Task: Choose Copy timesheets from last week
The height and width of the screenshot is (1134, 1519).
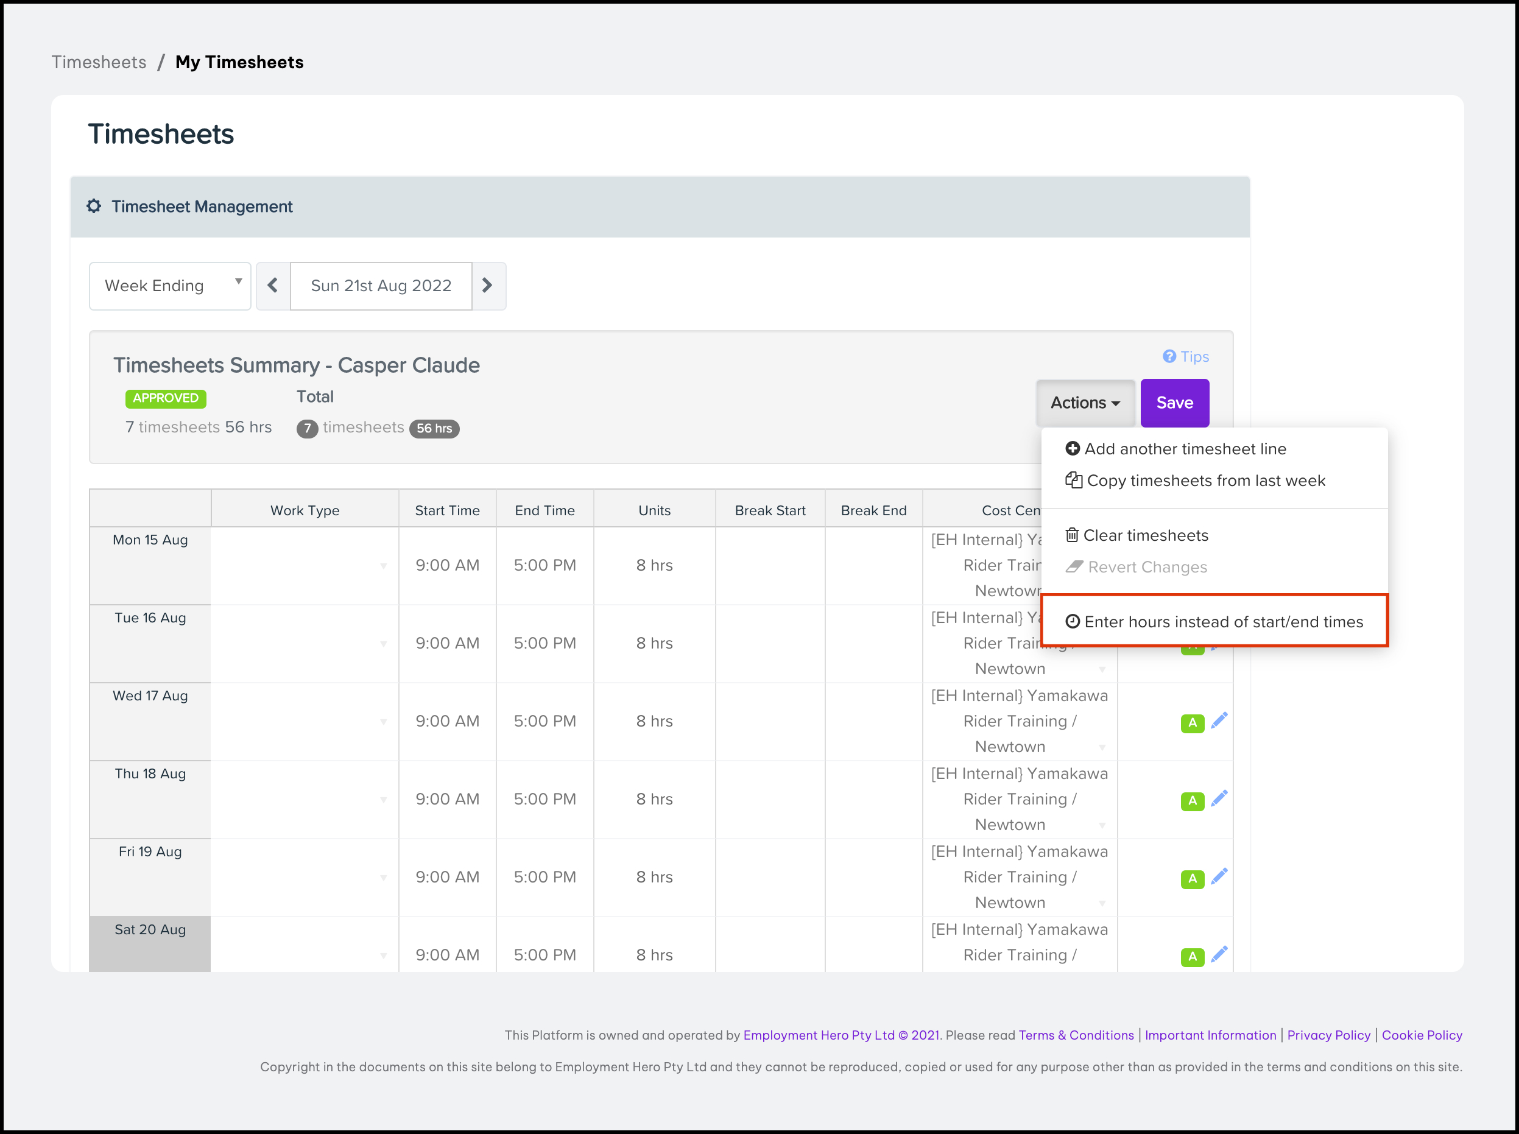Action: click(x=1205, y=481)
